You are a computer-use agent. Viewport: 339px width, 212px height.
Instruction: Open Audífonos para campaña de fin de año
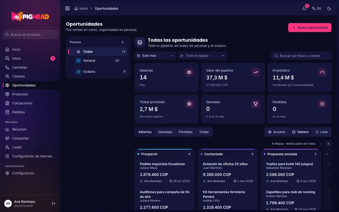pos(165,199)
